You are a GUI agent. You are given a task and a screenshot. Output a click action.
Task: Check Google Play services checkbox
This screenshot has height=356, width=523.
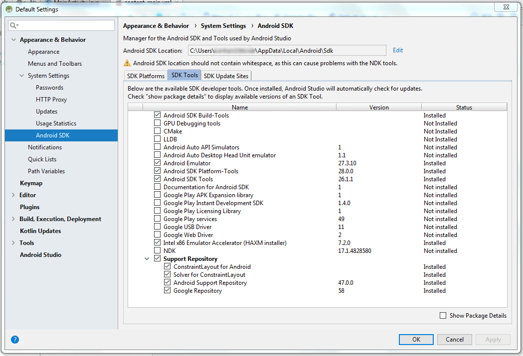pos(158,219)
